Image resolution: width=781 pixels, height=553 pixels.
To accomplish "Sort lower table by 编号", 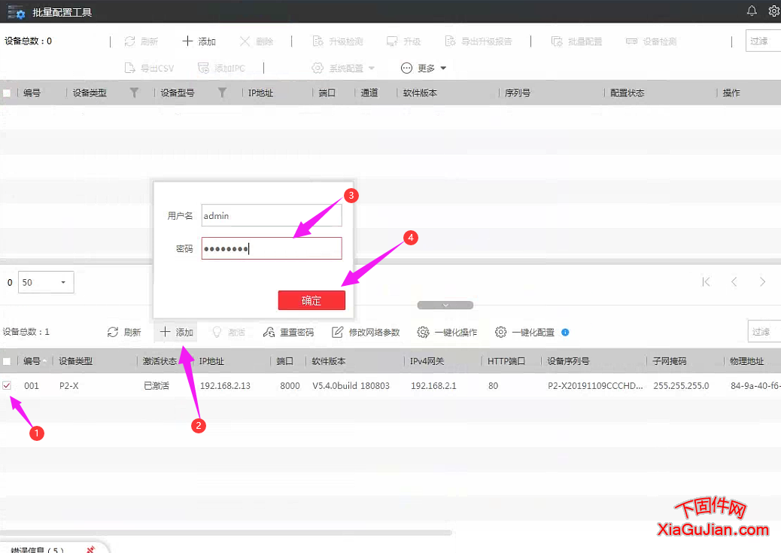I will (32, 361).
